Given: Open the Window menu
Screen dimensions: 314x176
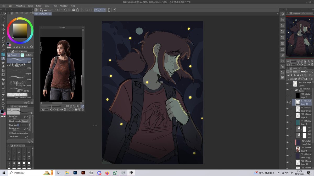Looking at the screenshot, I should 64,6.
